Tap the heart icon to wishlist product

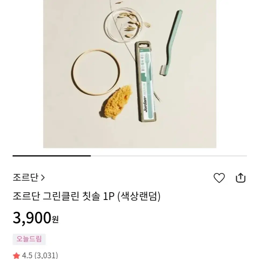219,178
